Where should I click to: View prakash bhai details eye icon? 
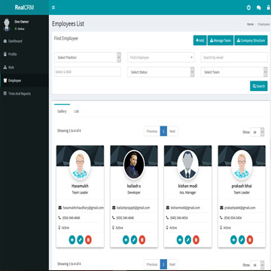coord(233,240)
